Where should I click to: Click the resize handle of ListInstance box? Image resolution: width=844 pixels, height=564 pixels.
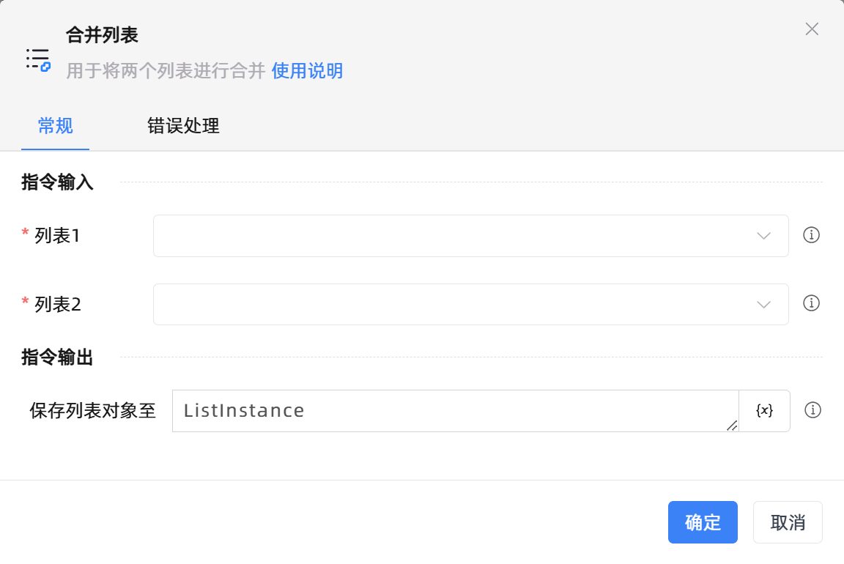click(732, 426)
